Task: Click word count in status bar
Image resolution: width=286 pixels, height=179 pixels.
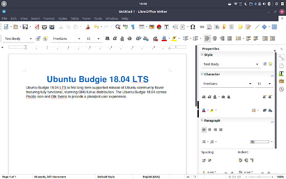Action: point(50,177)
